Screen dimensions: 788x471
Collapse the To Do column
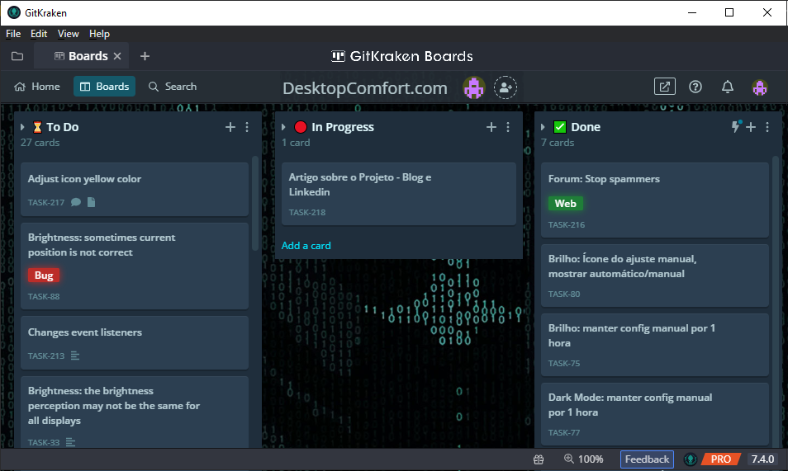pyautogui.click(x=22, y=127)
